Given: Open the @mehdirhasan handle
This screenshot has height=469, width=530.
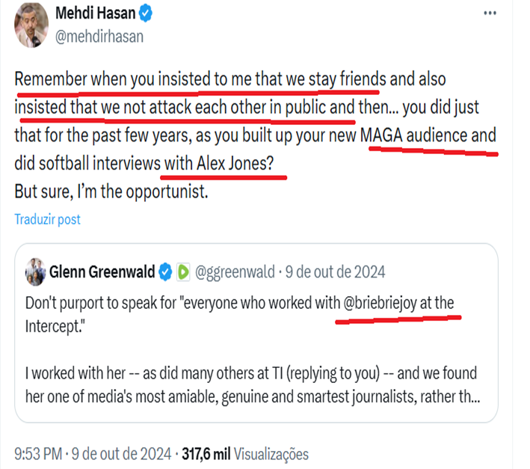Looking at the screenshot, I should [x=99, y=35].
